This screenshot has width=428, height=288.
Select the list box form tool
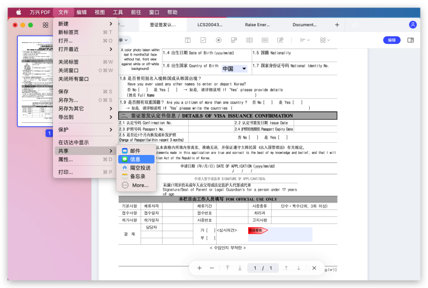click(x=249, y=40)
